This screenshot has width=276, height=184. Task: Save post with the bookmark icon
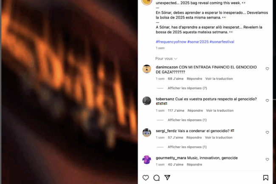coord(266,178)
